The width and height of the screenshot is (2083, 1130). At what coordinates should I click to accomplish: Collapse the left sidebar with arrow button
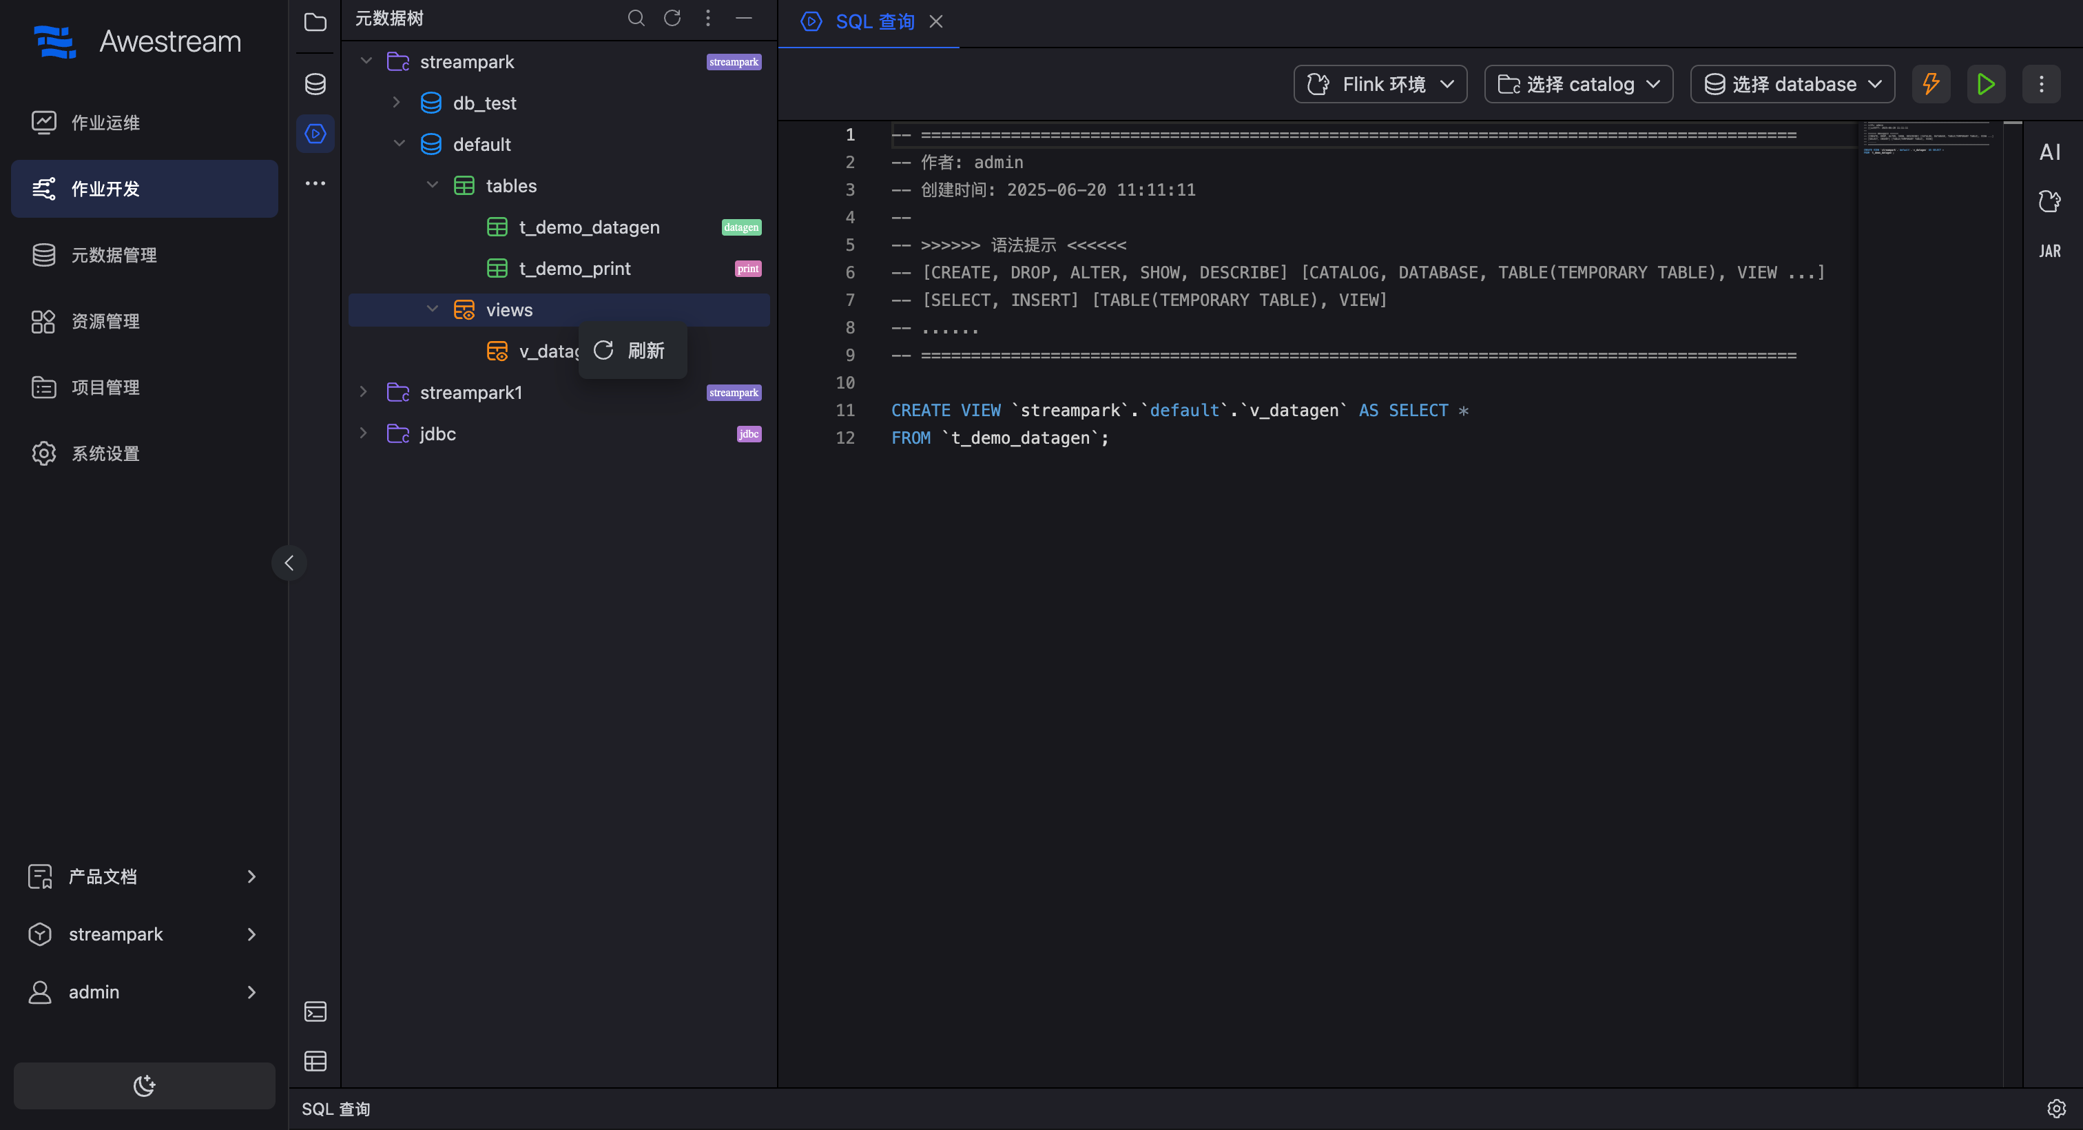tap(289, 563)
